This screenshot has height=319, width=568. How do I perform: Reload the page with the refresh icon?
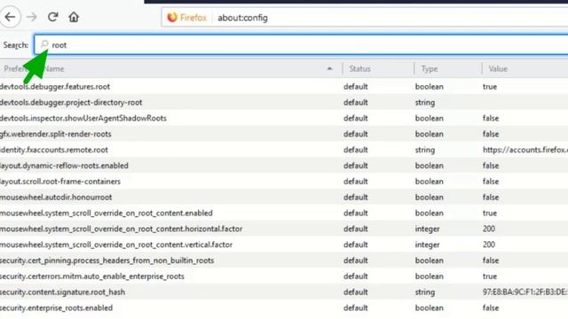tap(53, 17)
